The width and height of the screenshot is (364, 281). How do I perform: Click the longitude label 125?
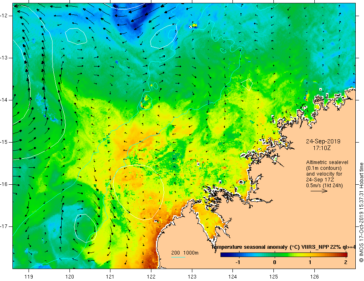[x=274, y=276]
